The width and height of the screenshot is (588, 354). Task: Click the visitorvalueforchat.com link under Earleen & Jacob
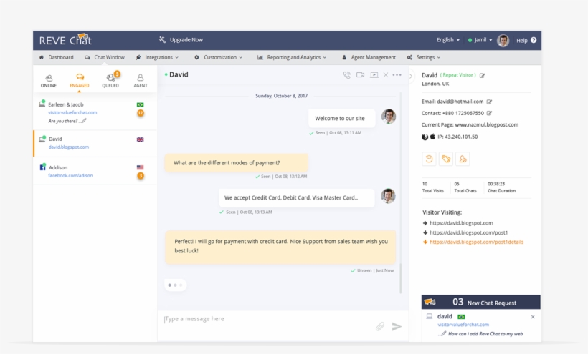[72, 112]
